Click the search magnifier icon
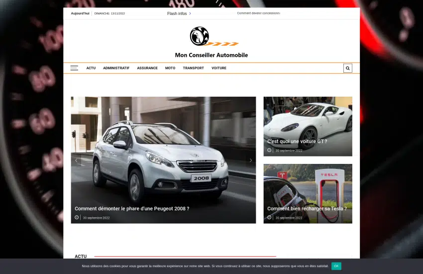423x274 pixels. [347, 68]
